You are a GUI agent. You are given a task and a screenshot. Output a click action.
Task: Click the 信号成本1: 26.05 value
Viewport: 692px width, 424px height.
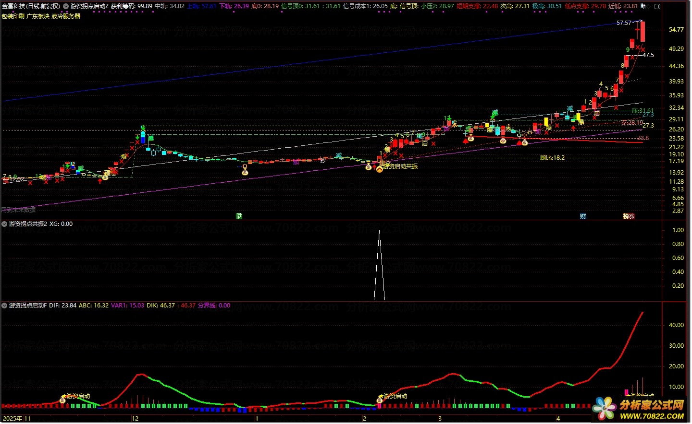365,6
